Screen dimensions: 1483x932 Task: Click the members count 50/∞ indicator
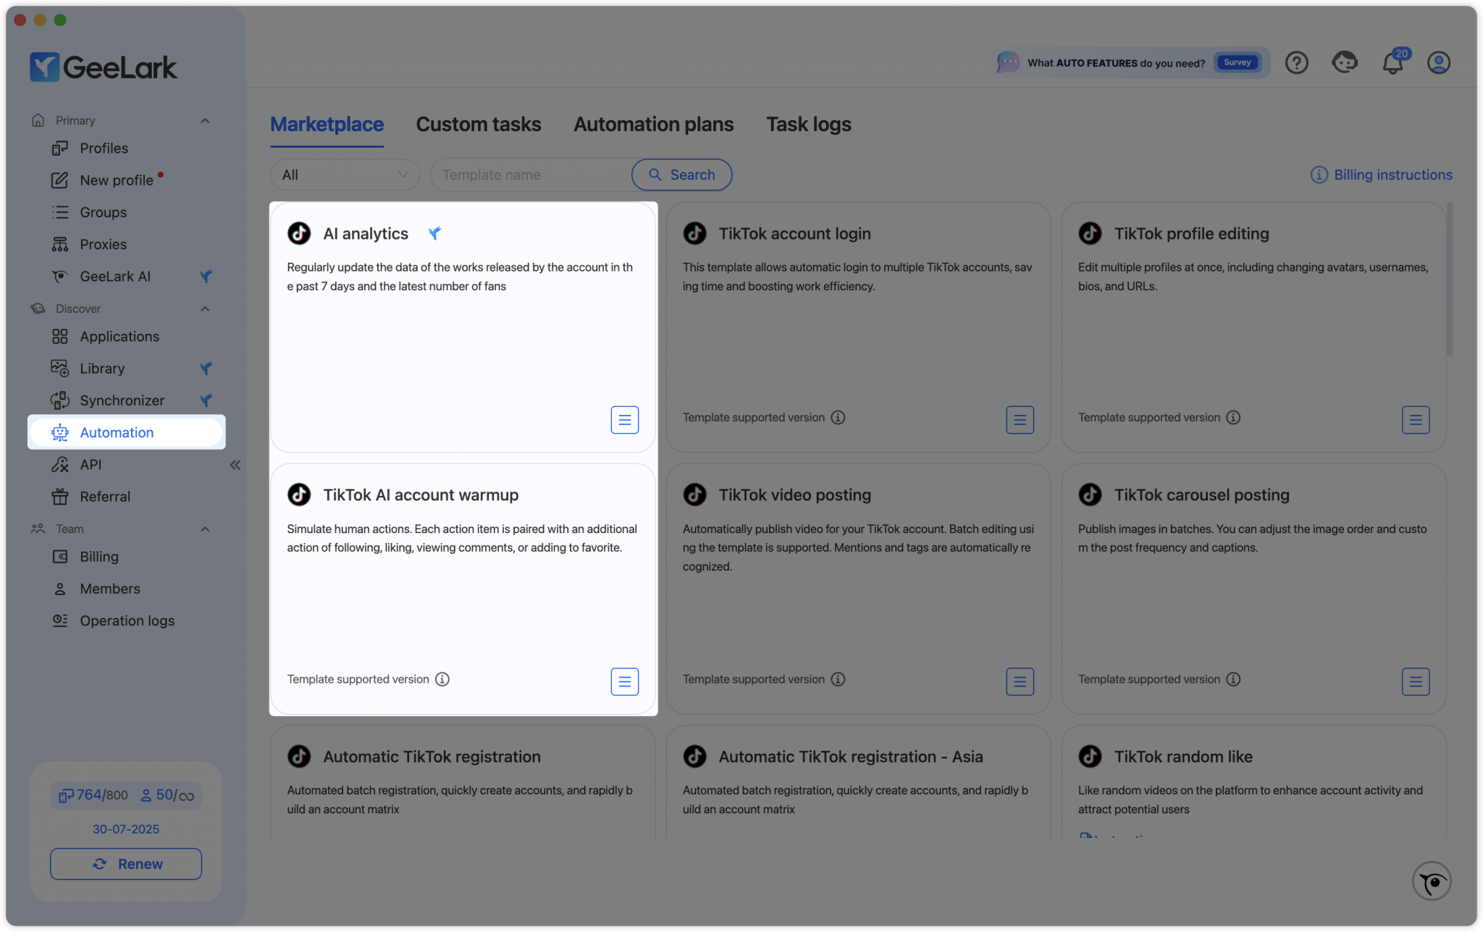(x=167, y=795)
